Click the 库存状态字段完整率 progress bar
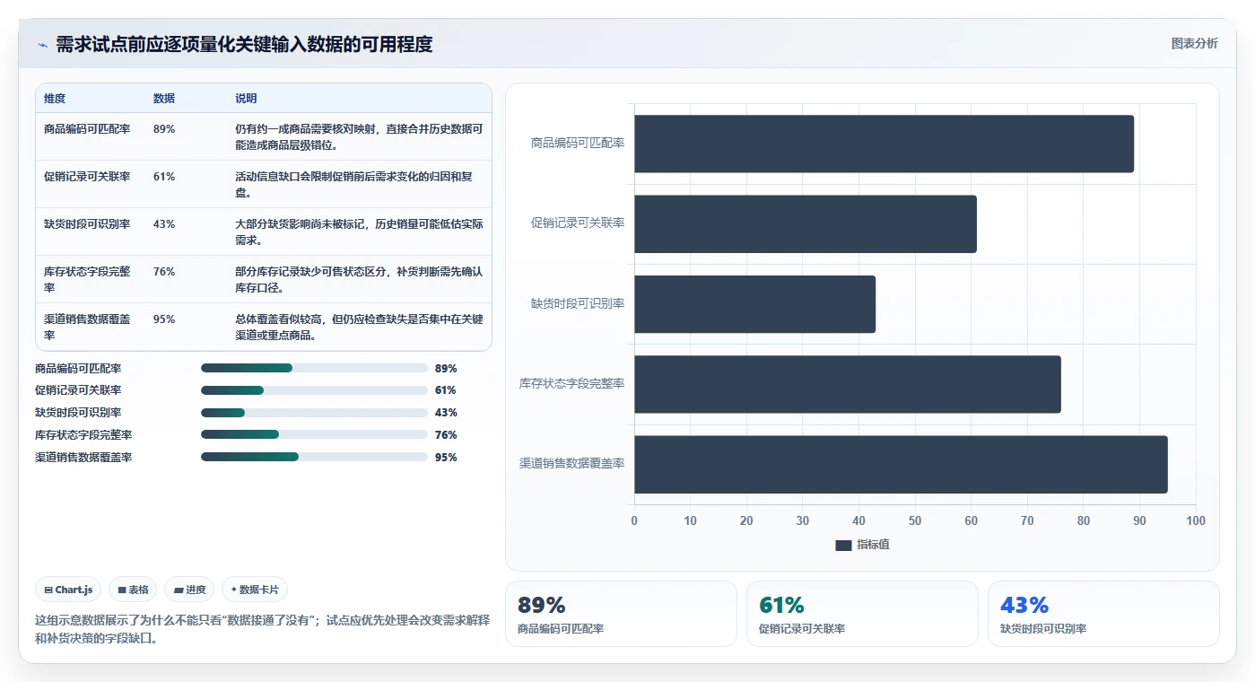Screen dimensions: 1255x682 (x=314, y=434)
